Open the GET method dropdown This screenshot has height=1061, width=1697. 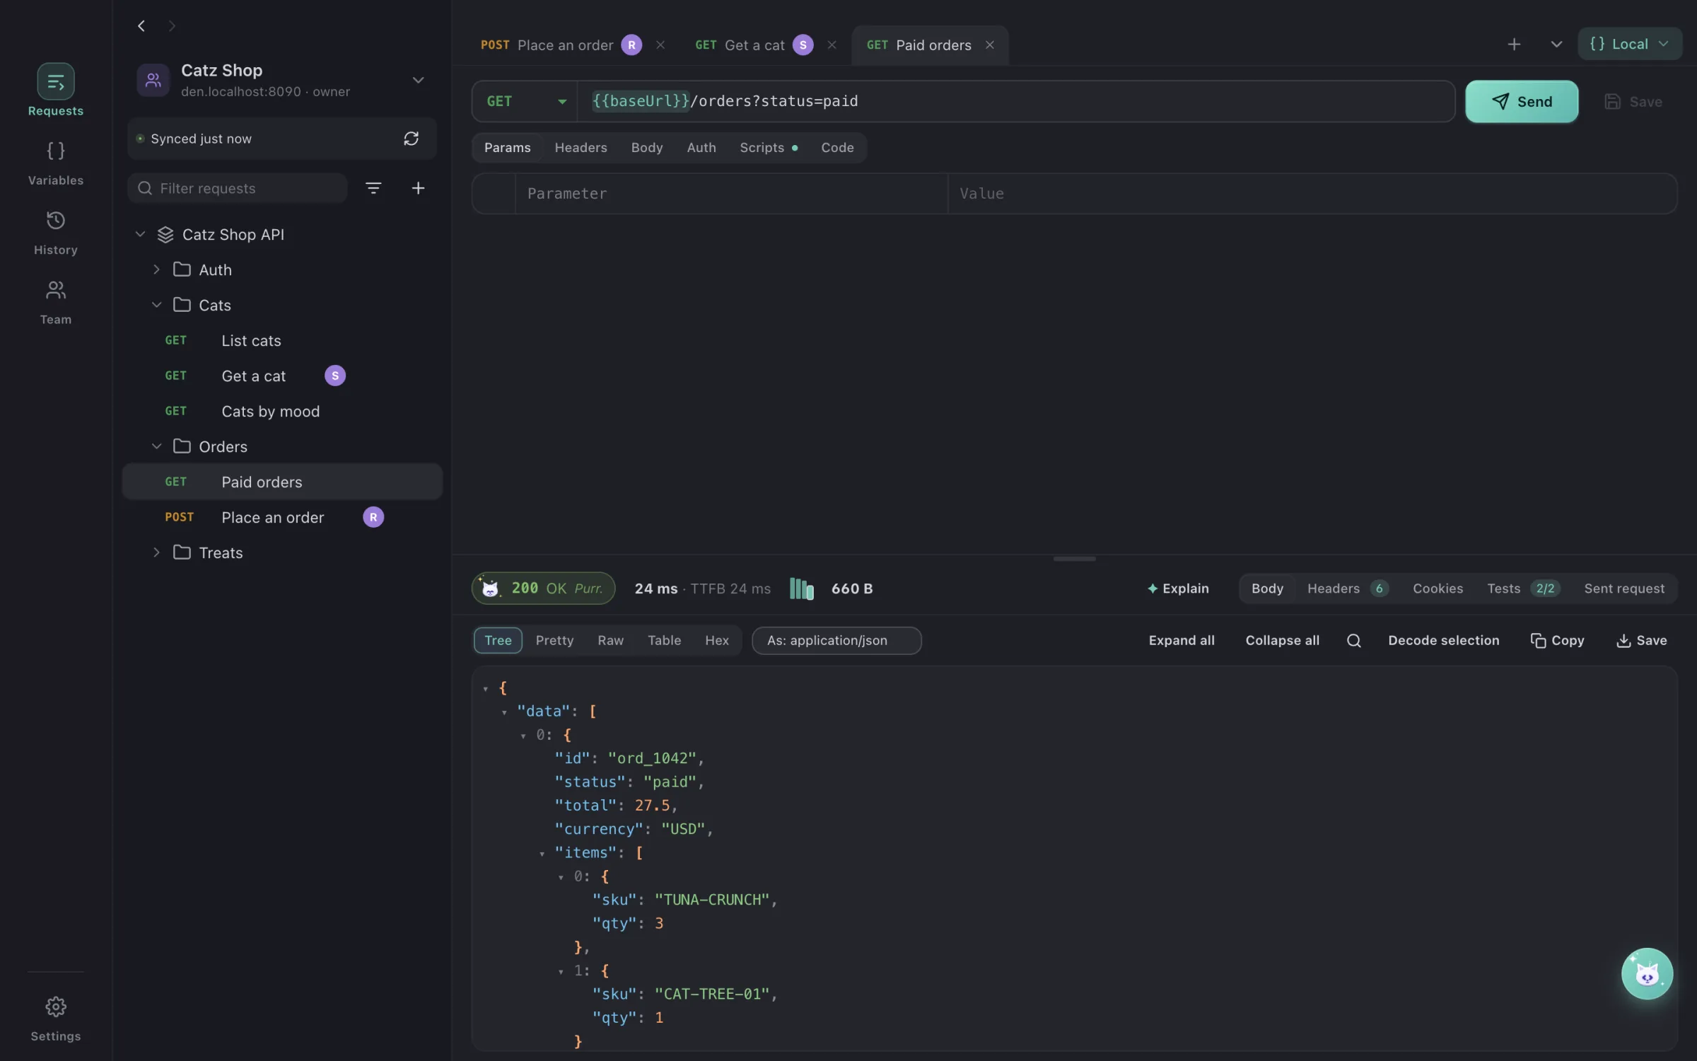point(525,101)
